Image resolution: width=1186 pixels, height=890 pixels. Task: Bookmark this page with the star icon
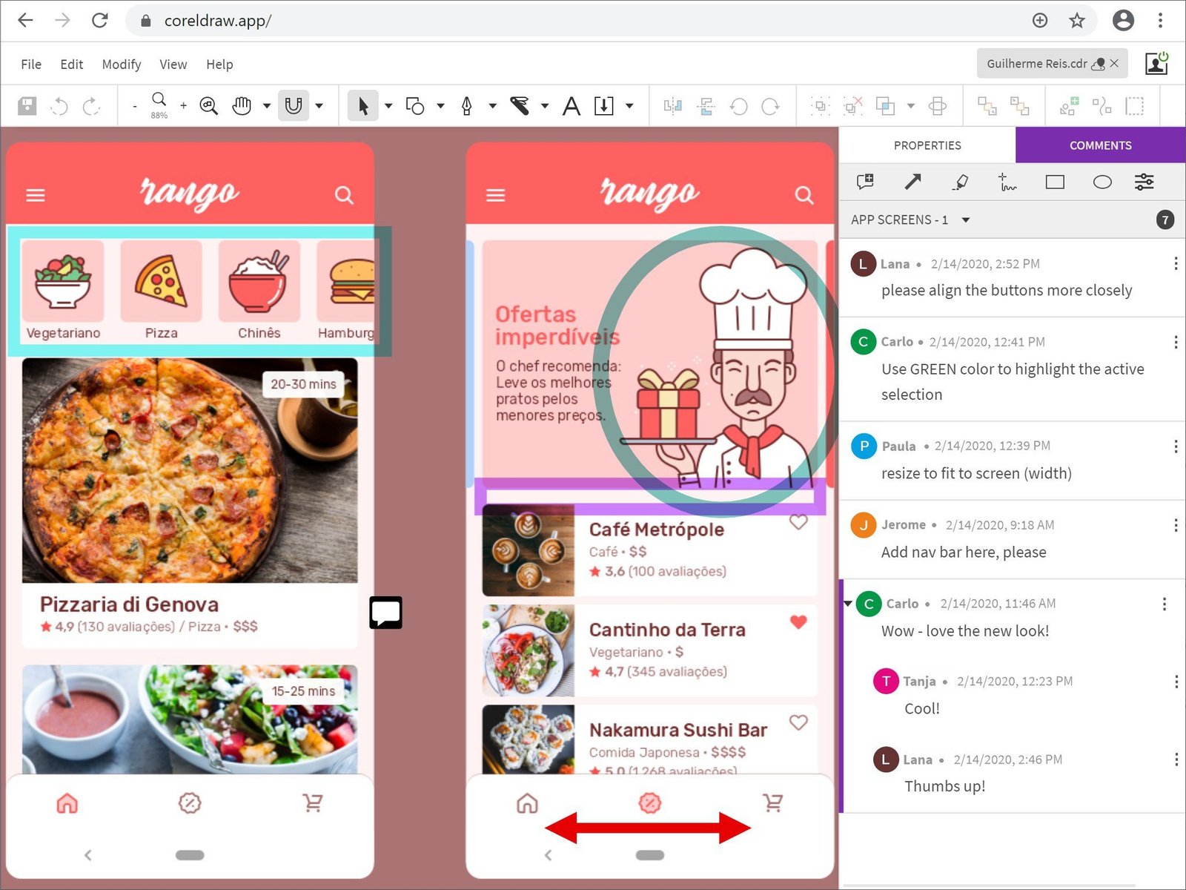(x=1077, y=21)
